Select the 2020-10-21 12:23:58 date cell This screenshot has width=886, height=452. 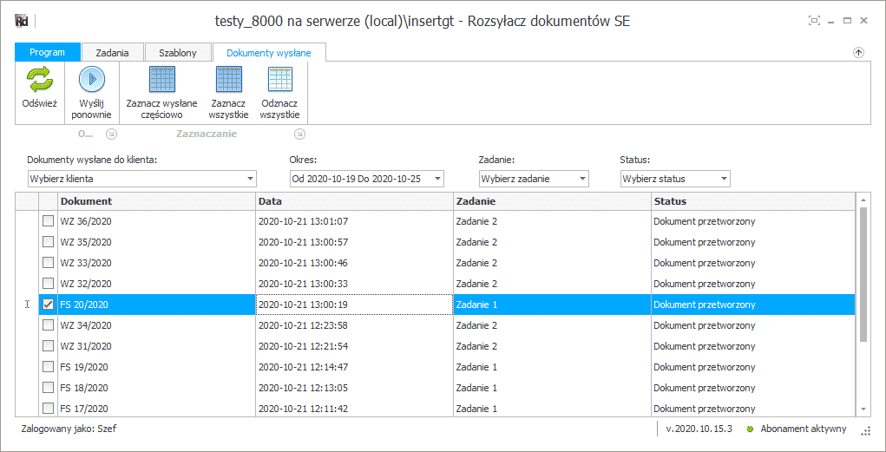[354, 324]
